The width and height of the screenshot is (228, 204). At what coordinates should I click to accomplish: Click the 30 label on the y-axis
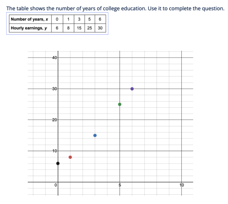tap(54, 89)
